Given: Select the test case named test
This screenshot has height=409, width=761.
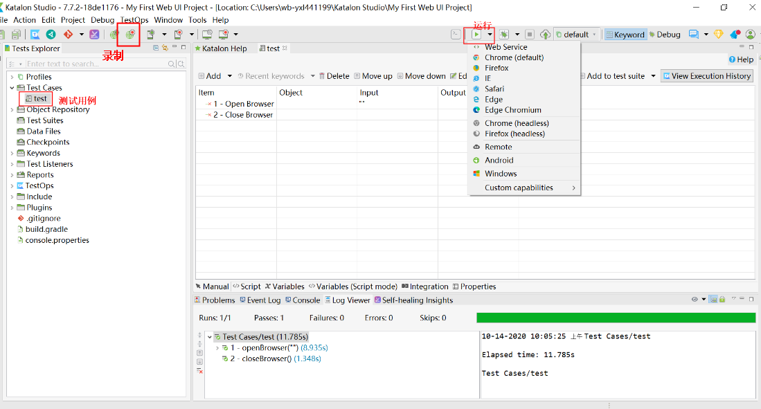Looking at the screenshot, I should click(37, 98).
